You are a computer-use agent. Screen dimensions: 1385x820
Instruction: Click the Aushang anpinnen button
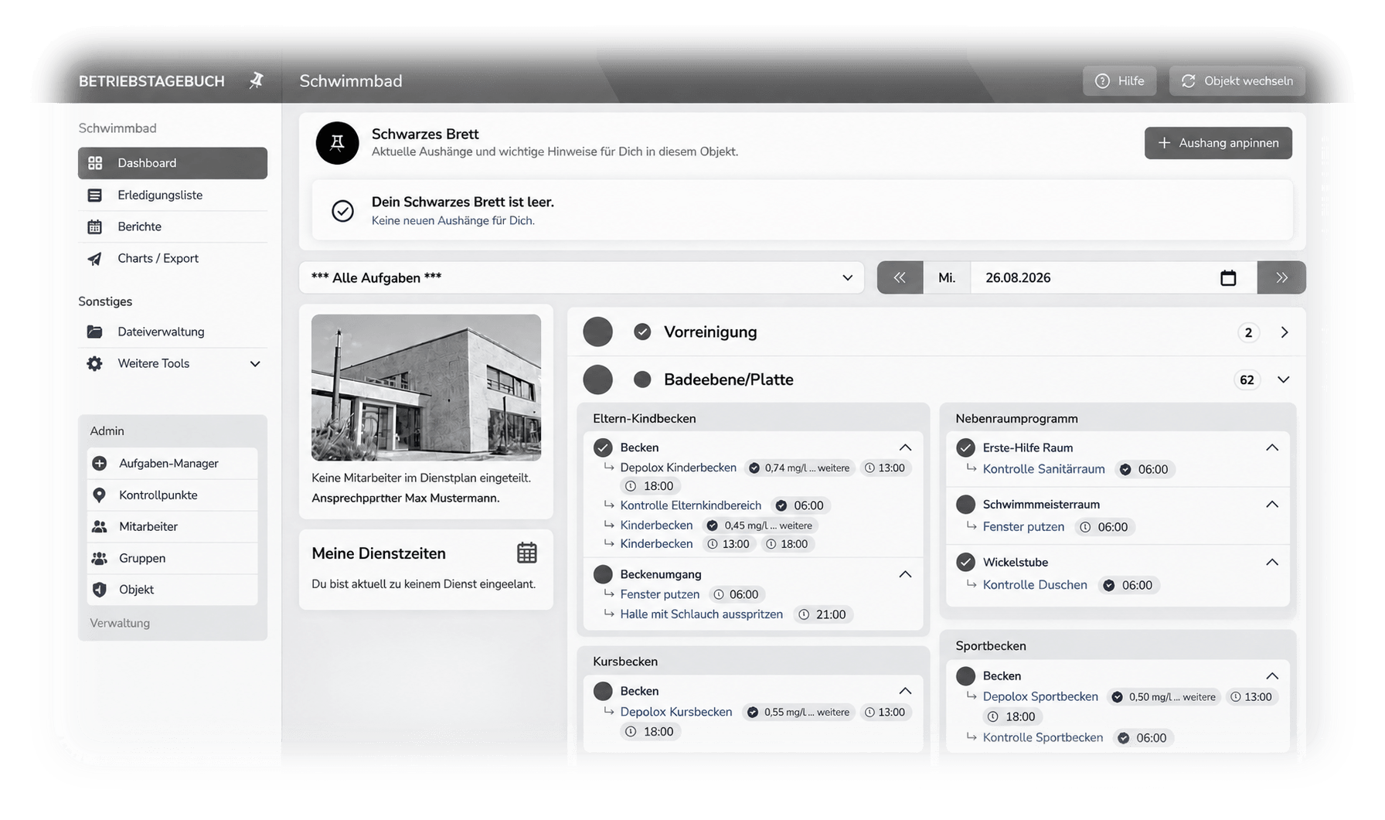[x=1218, y=143]
